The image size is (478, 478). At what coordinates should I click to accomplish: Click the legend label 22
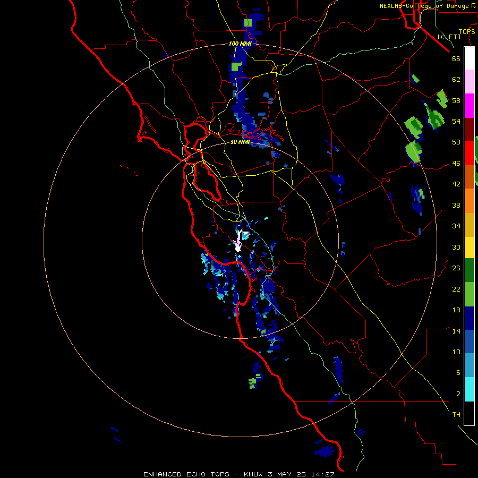[x=456, y=289]
